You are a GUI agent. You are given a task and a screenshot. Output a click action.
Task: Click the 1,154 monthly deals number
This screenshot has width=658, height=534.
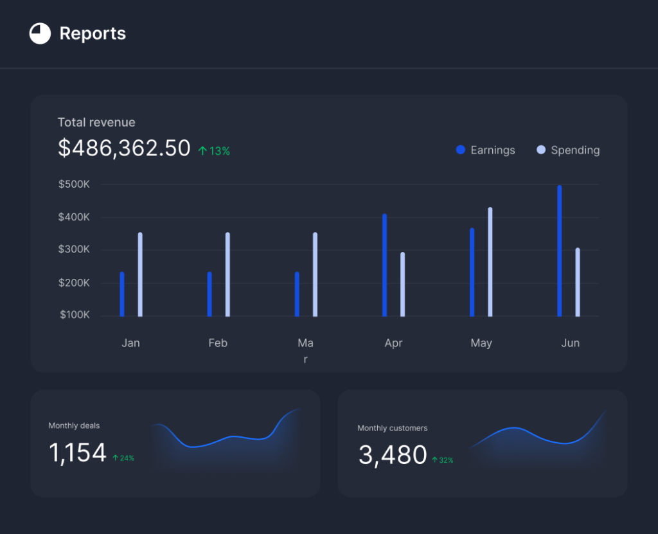coord(78,453)
